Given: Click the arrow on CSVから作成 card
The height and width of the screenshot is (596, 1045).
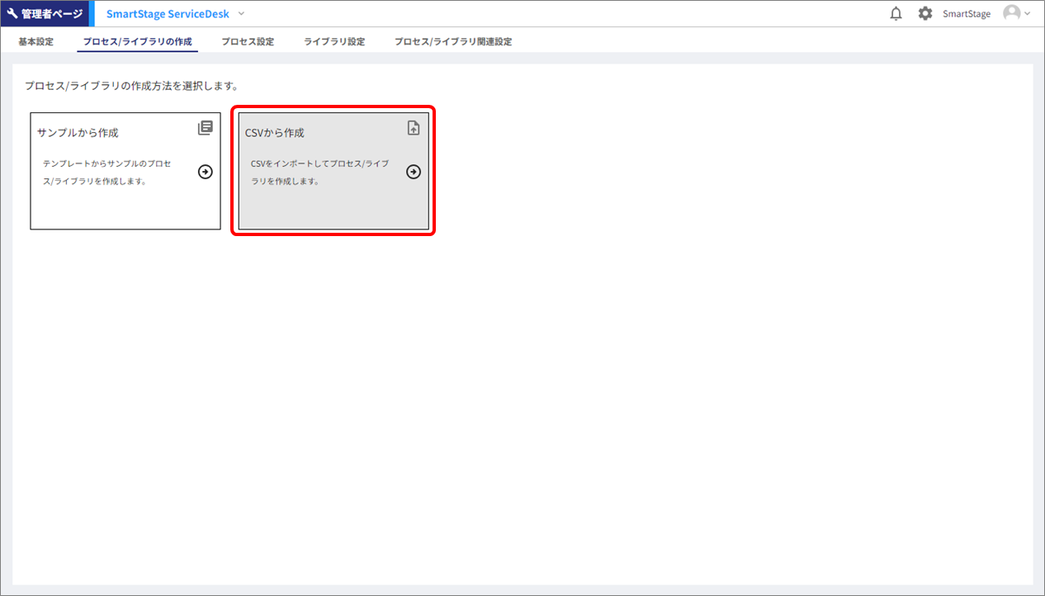Looking at the screenshot, I should (414, 172).
